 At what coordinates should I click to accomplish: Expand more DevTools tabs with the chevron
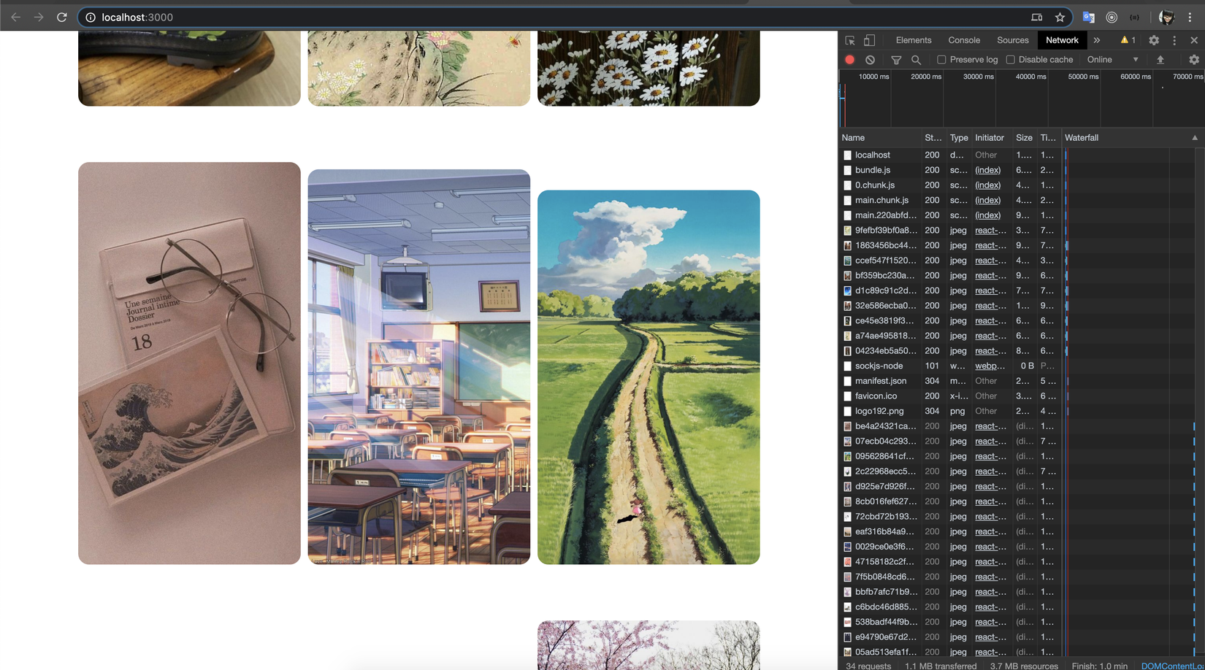(x=1096, y=41)
